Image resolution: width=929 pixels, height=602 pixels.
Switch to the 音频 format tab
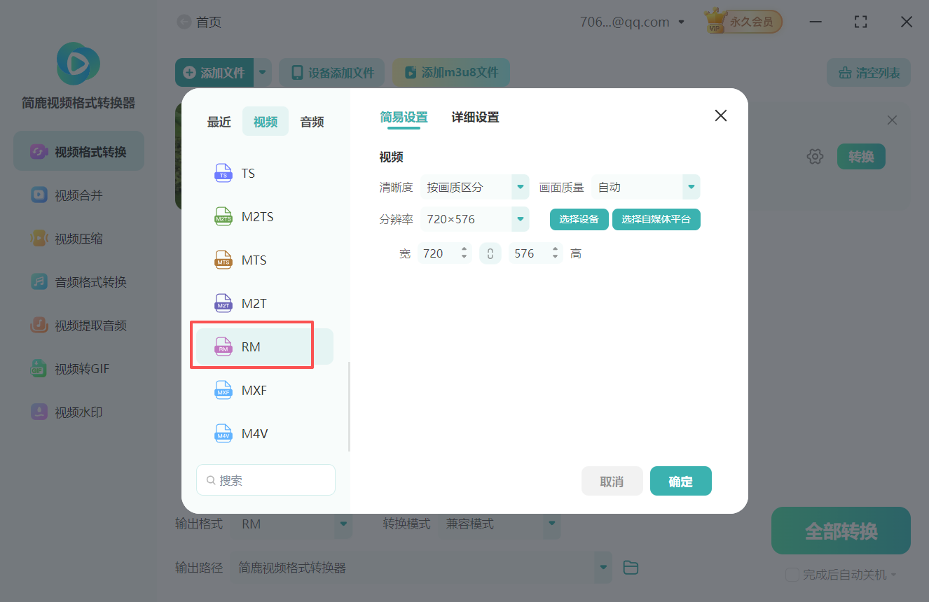click(311, 121)
